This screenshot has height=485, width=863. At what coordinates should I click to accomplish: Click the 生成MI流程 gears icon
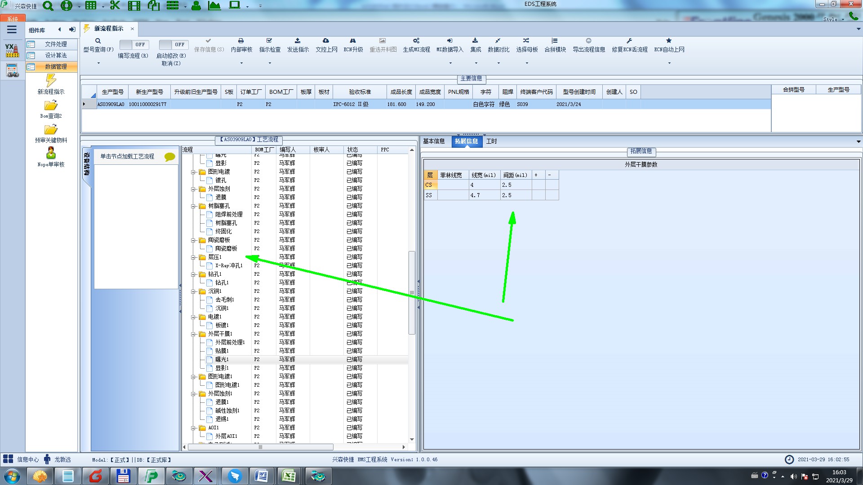(x=416, y=41)
